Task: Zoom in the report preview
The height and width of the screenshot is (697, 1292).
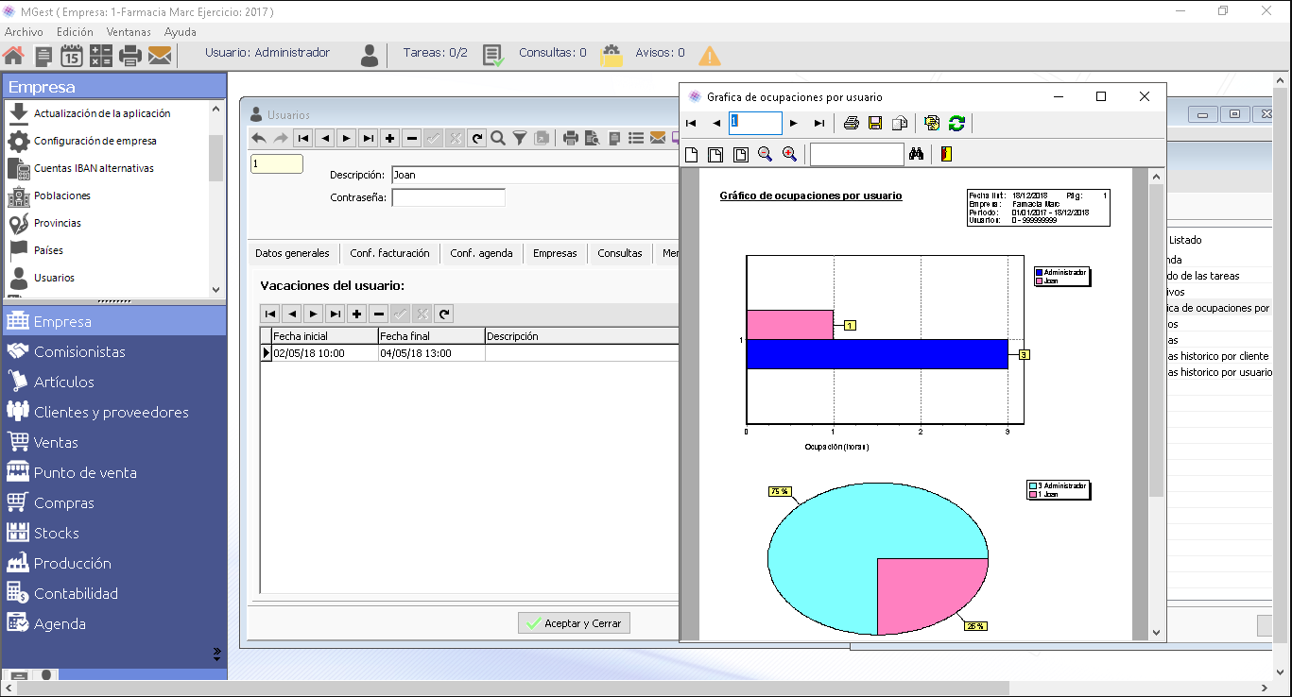Action: tap(789, 154)
